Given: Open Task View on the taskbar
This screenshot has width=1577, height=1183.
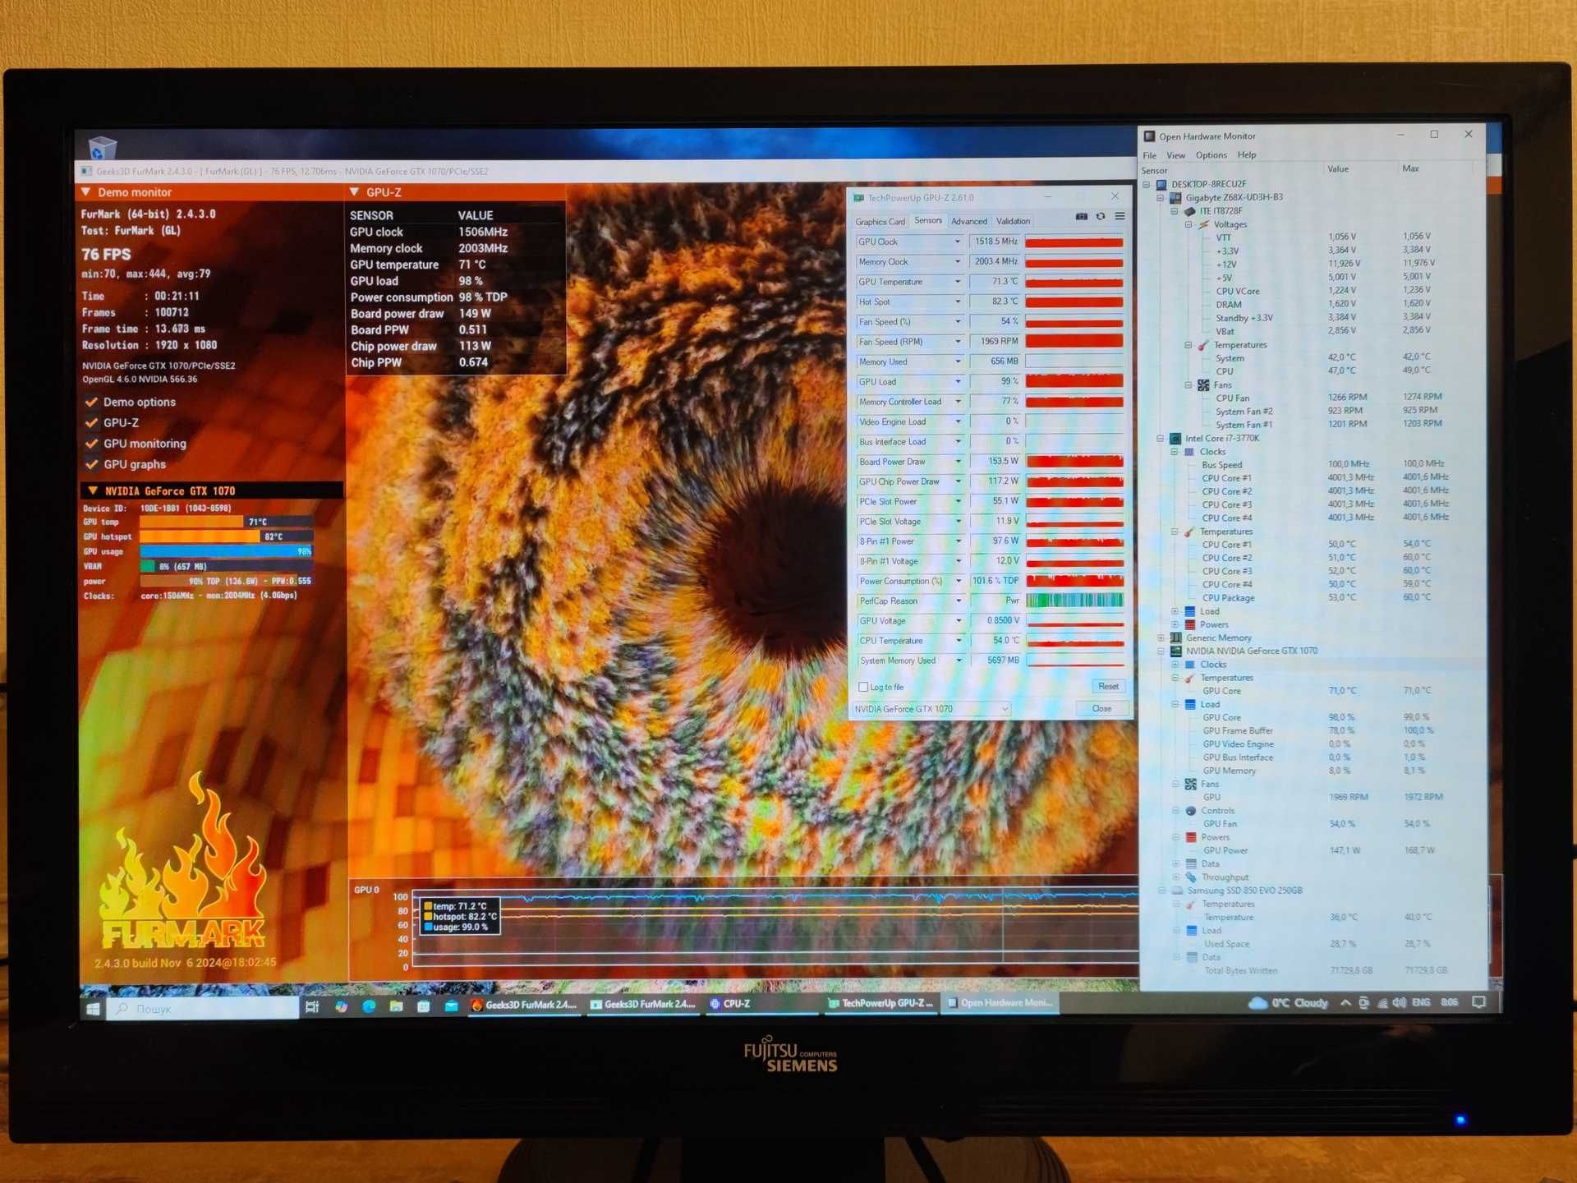Looking at the screenshot, I should (x=312, y=1006).
